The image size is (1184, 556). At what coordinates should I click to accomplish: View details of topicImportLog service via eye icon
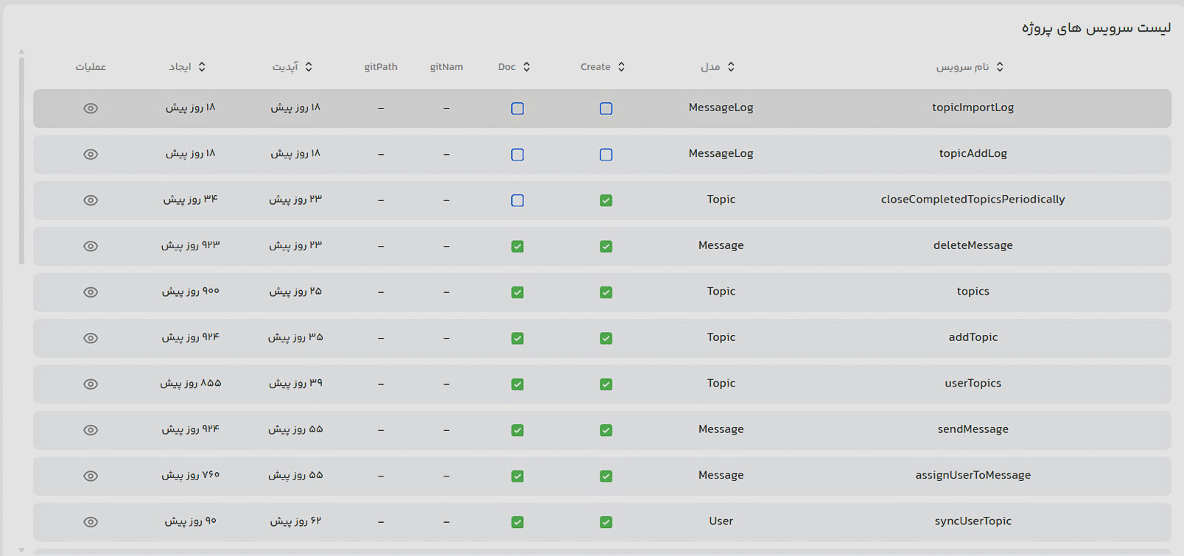point(91,108)
